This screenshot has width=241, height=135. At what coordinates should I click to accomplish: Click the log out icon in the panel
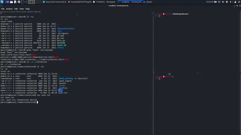pos(239,2)
